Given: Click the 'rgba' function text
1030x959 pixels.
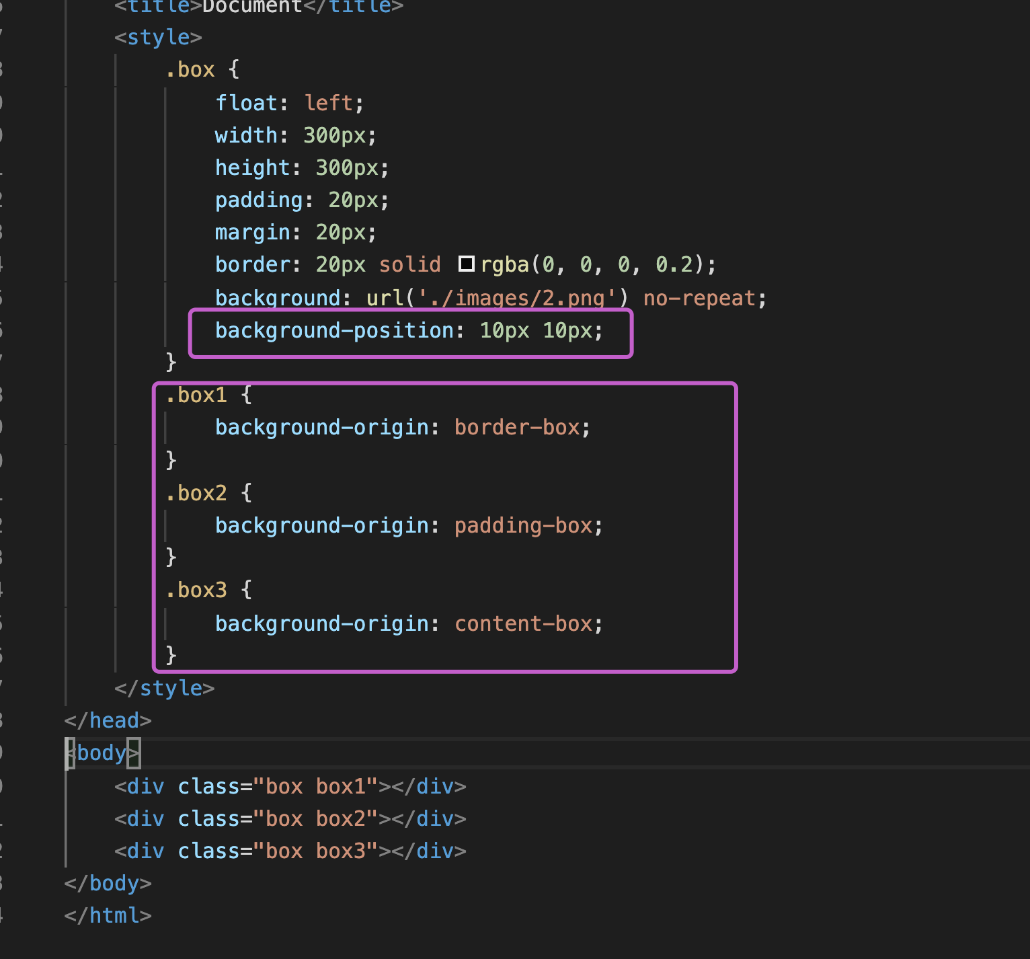Looking at the screenshot, I should (x=505, y=264).
